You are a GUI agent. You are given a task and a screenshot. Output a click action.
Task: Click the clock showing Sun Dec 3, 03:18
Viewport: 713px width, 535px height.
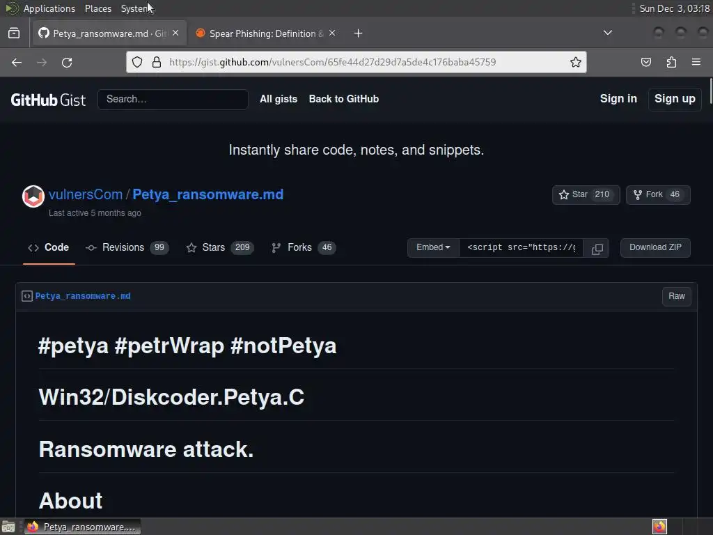674,8
